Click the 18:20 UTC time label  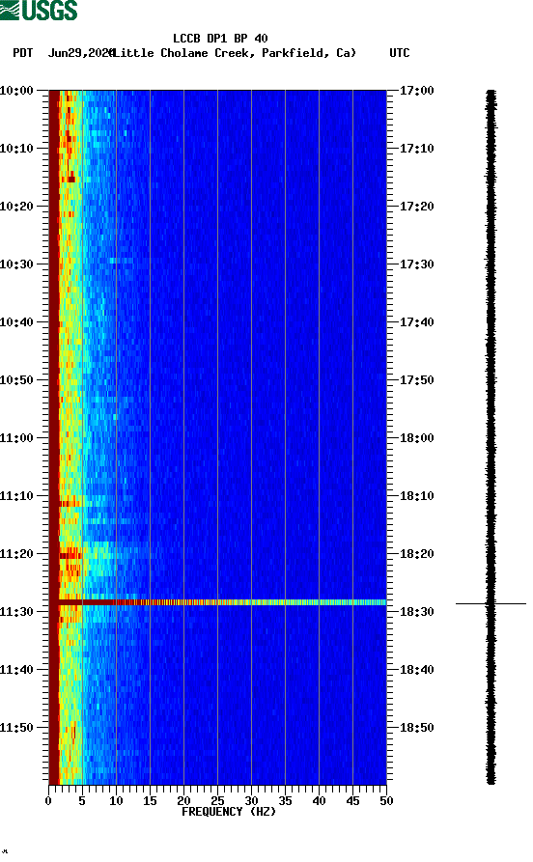tap(417, 554)
